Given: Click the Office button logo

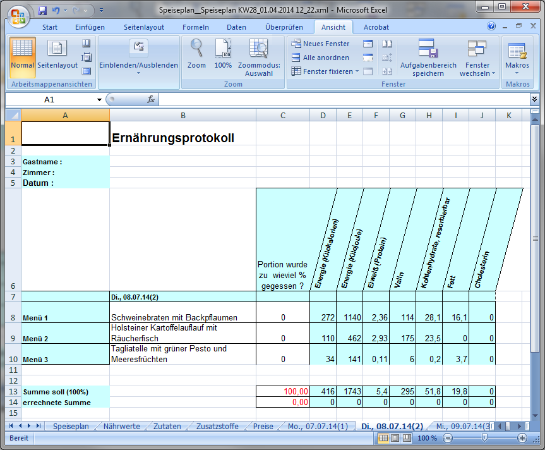Looking at the screenshot, I should 18,17.
